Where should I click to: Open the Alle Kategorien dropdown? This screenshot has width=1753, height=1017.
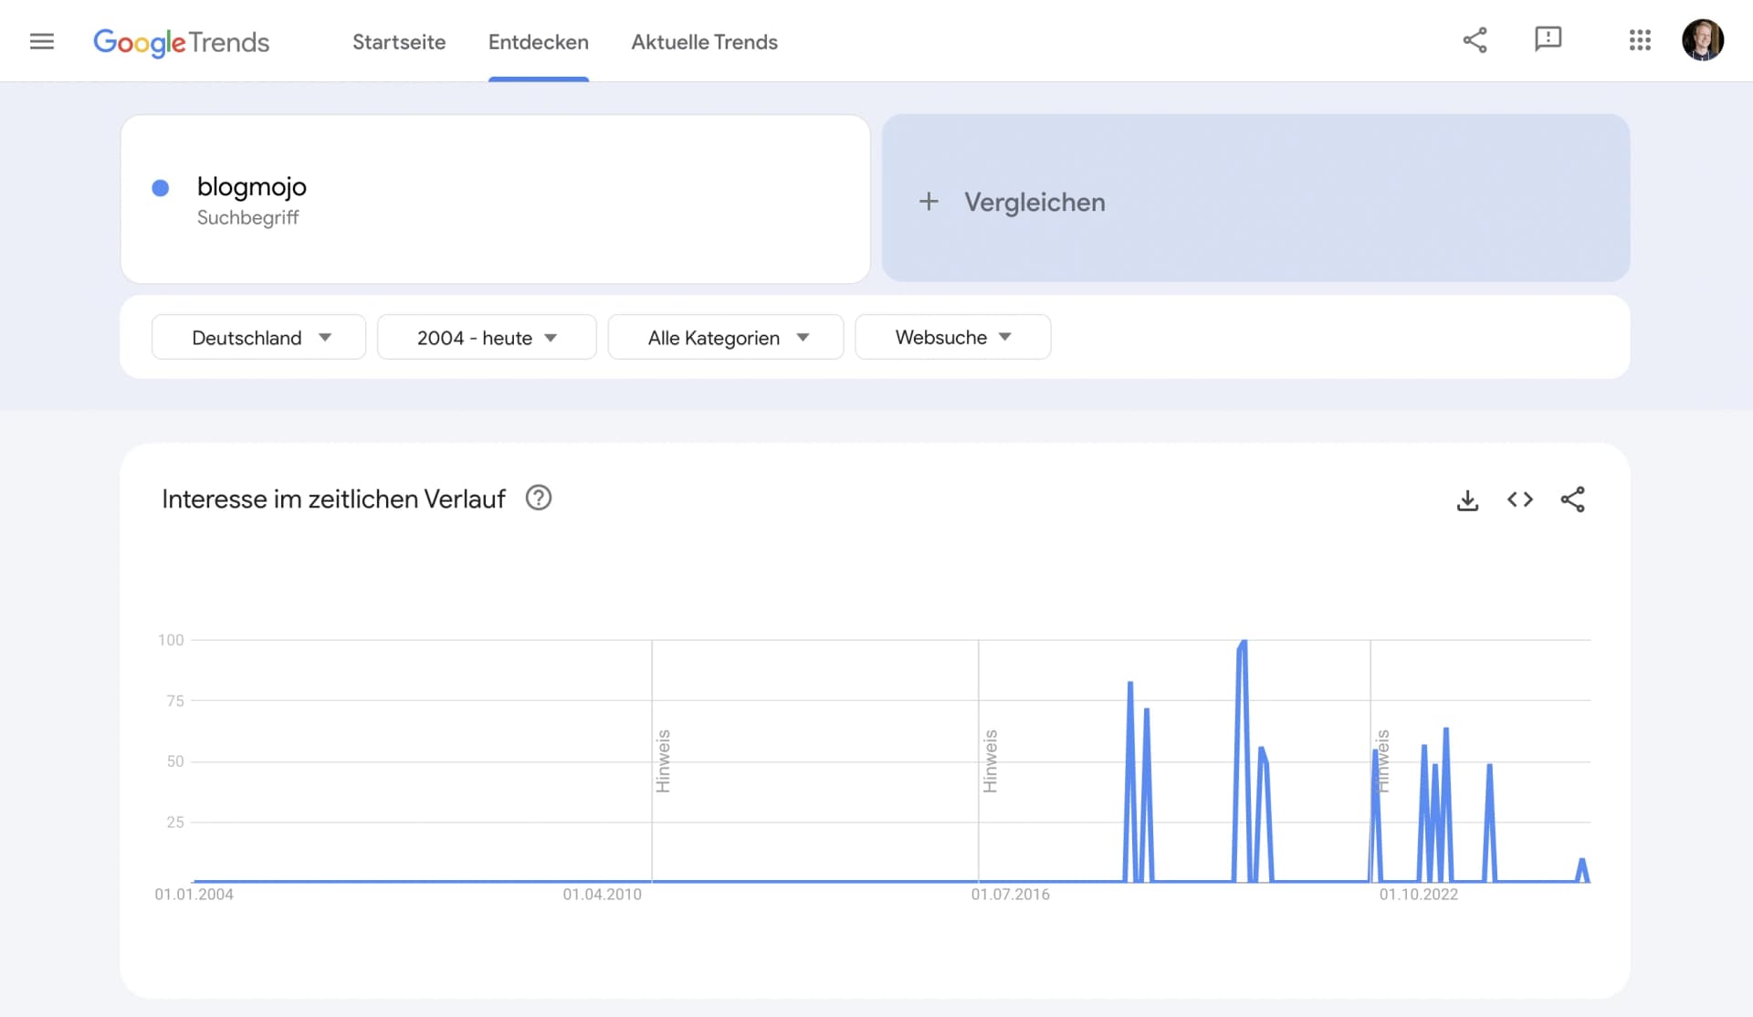coord(725,337)
